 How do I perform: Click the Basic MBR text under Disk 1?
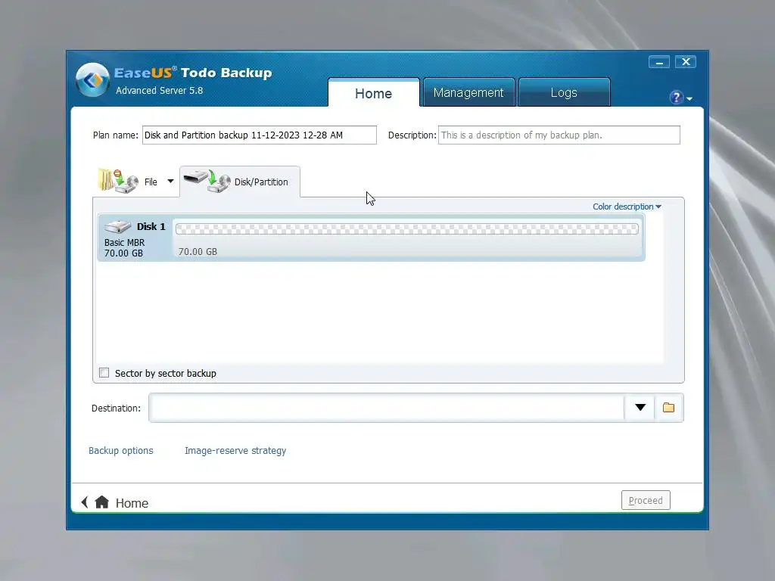pyautogui.click(x=125, y=243)
